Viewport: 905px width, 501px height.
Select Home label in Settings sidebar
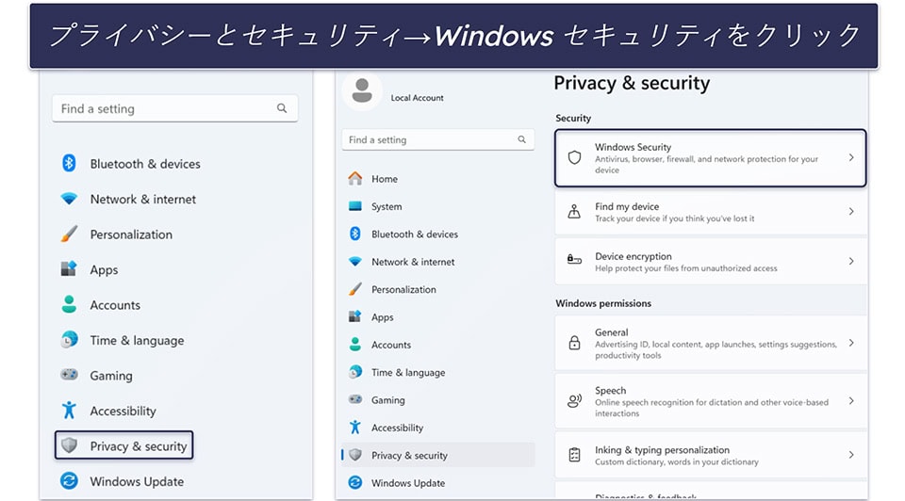[385, 179]
